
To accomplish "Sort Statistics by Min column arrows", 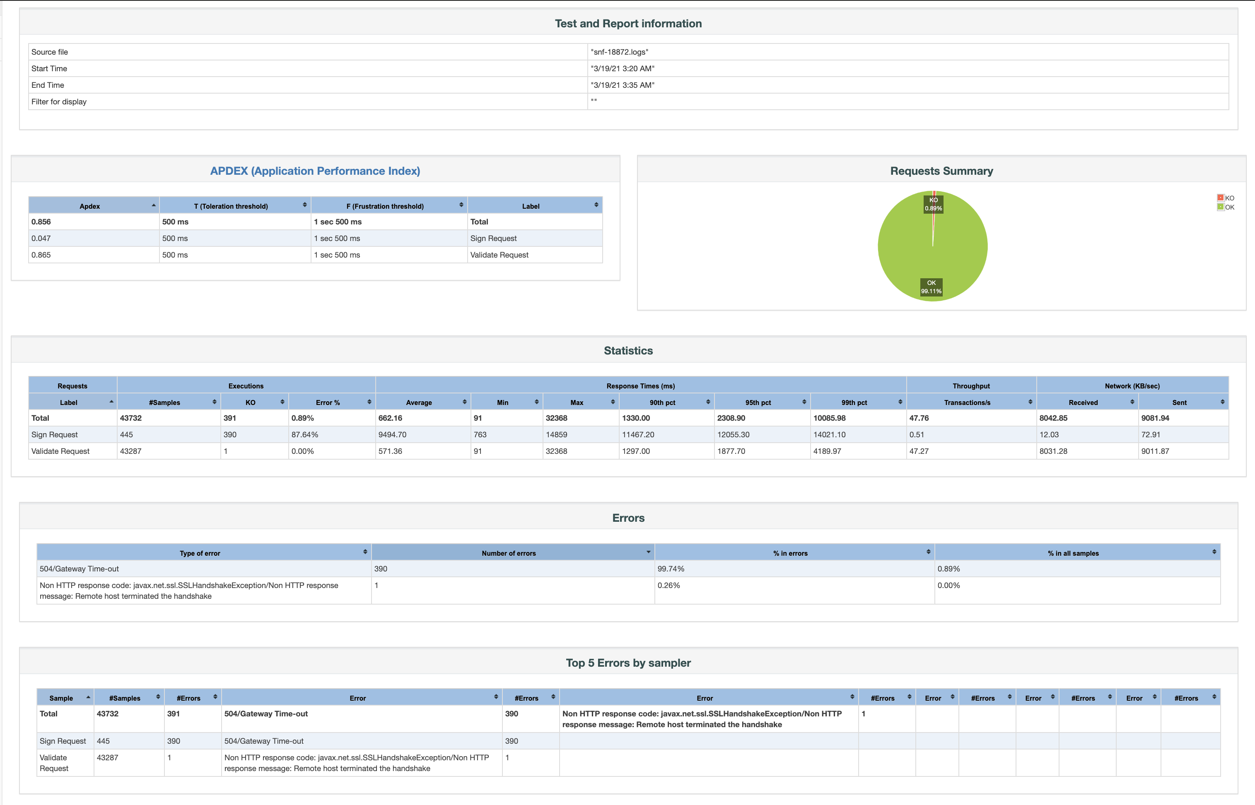I will click(x=536, y=402).
